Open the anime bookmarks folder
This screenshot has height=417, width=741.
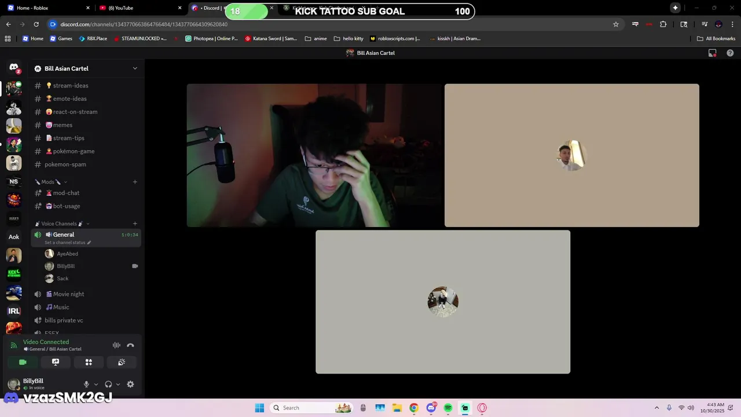pos(316,39)
